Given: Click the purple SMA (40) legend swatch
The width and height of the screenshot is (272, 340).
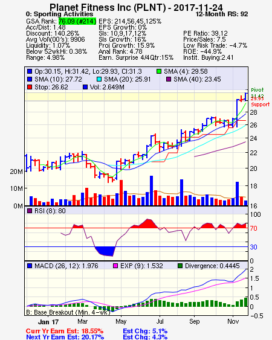Looking at the screenshot, I should tap(169, 79).
